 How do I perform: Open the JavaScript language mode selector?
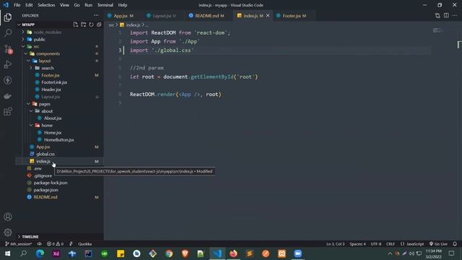(x=415, y=244)
